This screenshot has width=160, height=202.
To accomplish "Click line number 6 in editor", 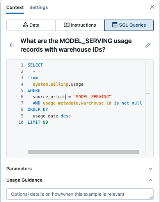I will pyautogui.click(x=22, y=97).
